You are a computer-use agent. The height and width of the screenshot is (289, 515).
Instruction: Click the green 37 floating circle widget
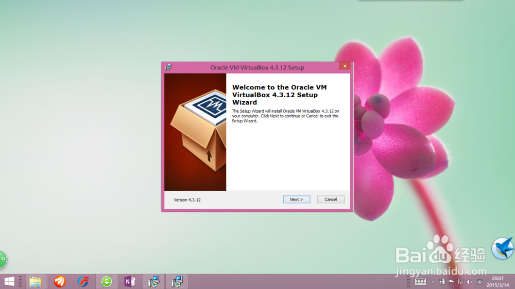click(3, 259)
